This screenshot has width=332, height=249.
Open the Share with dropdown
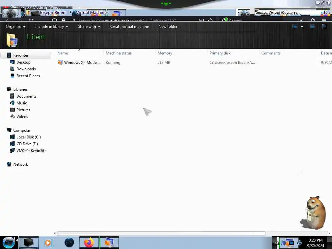coord(89,27)
